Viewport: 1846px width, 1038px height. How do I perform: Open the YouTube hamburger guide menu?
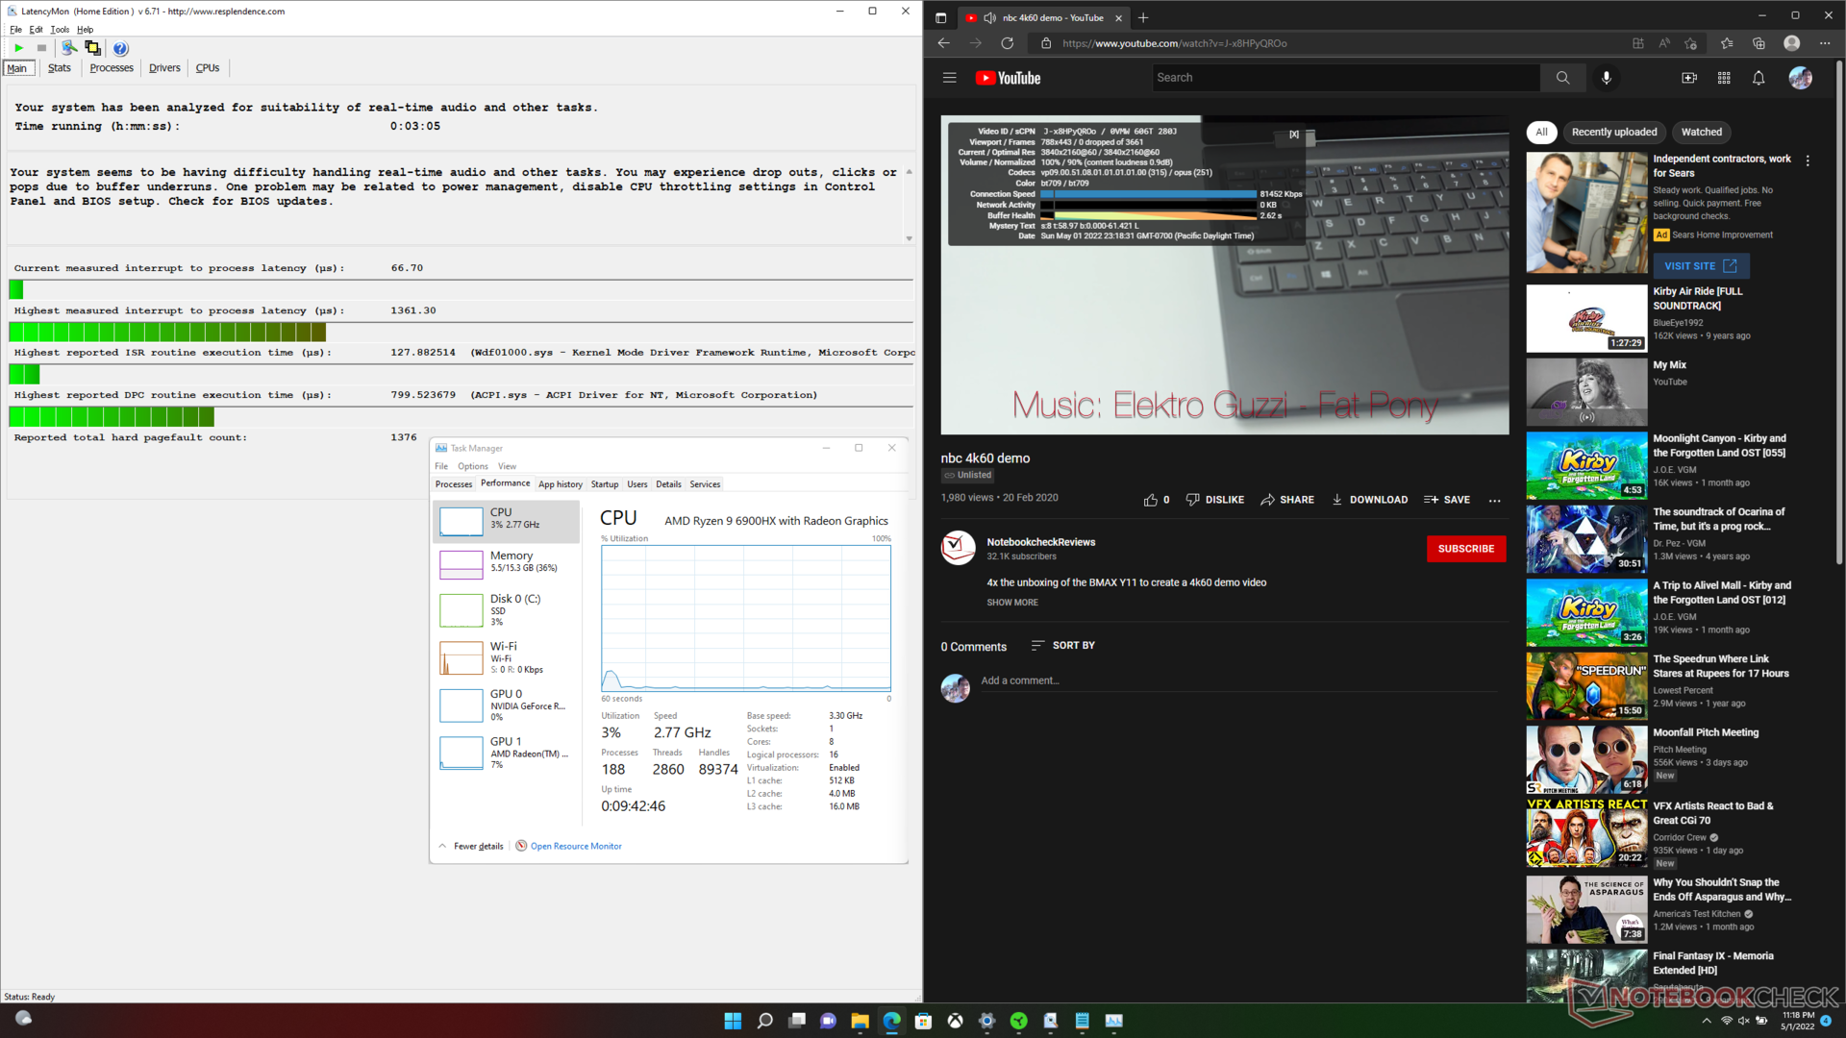[950, 78]
